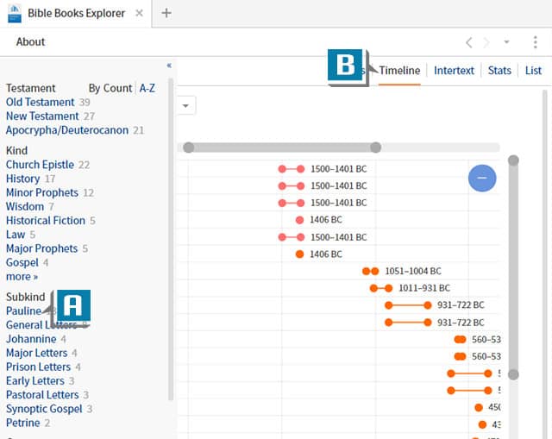
Task: Open the Stats tab
Action: pos(499,71)
